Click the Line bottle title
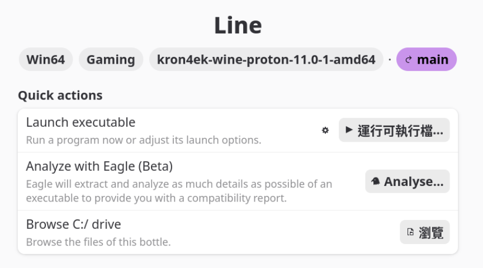This screenshot has height=268, width=483. click(238, 25)
